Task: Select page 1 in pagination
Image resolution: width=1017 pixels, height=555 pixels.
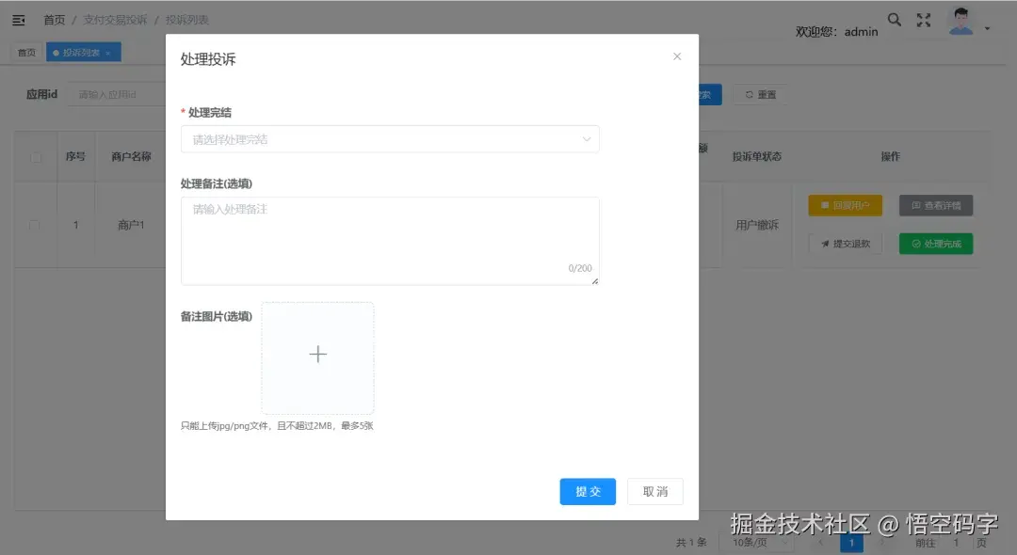Action: [851, 542]
